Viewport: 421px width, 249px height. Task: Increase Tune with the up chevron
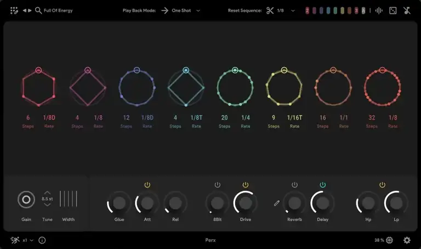(x=47, y=193)
